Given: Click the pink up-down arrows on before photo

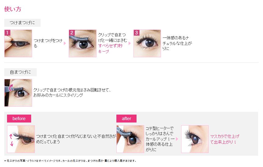Looking at the screenshot, I should pos(11,140).
